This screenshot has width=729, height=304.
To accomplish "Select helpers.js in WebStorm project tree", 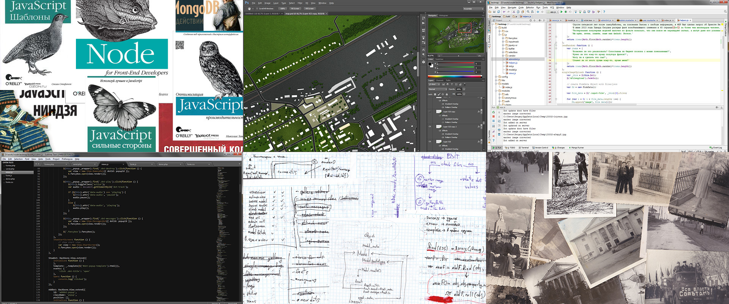I will pos(513,63).
